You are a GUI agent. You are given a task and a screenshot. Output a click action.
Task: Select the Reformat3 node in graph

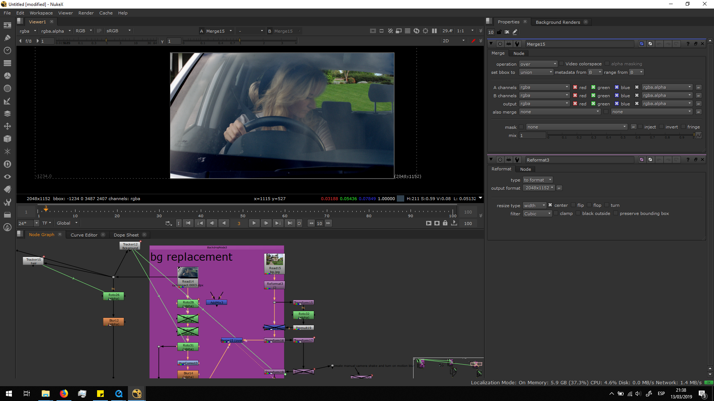coord(274,284)
